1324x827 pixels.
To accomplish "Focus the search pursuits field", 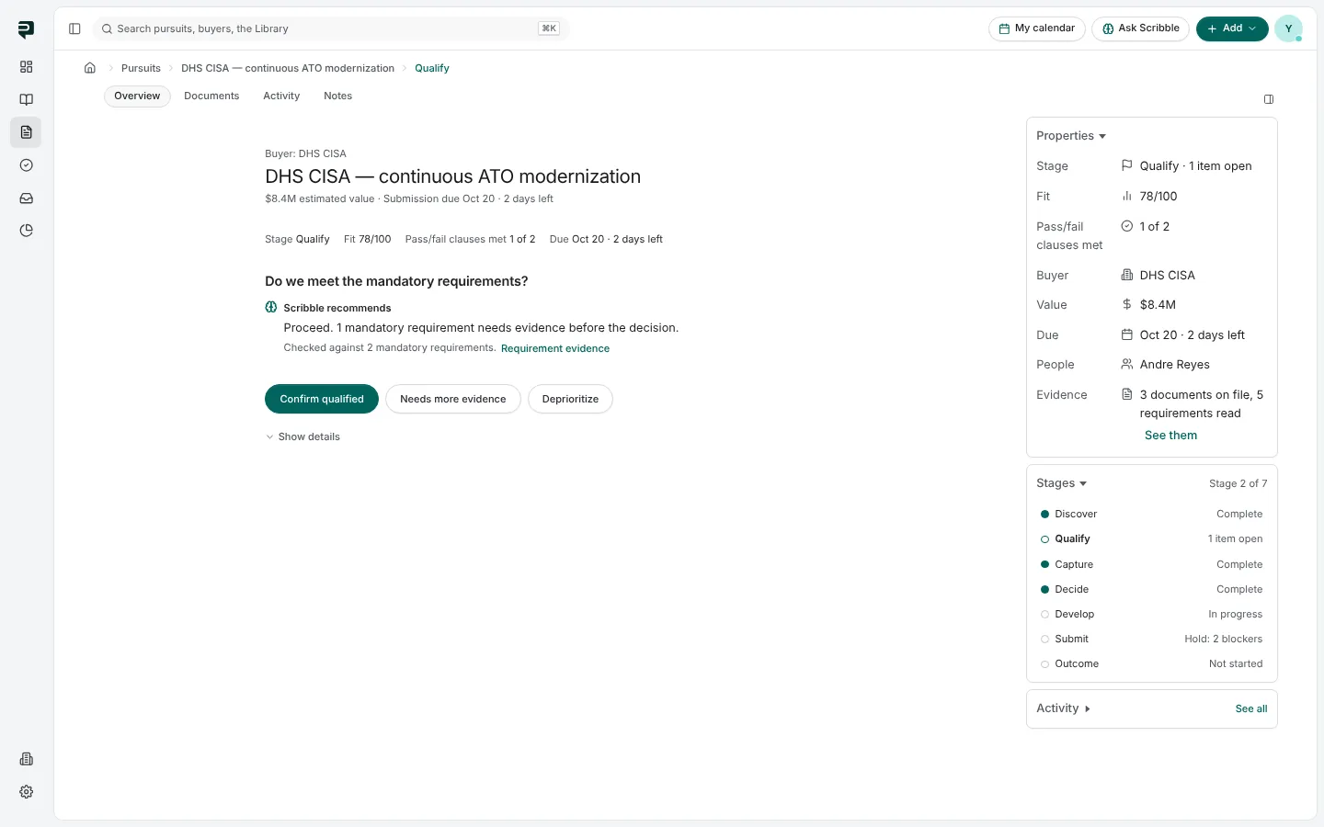I will [331, 28].
